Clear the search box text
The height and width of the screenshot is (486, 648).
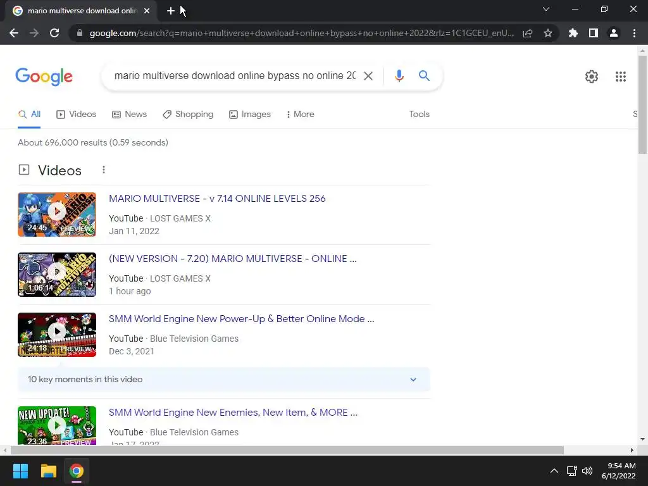coord(368,76)
